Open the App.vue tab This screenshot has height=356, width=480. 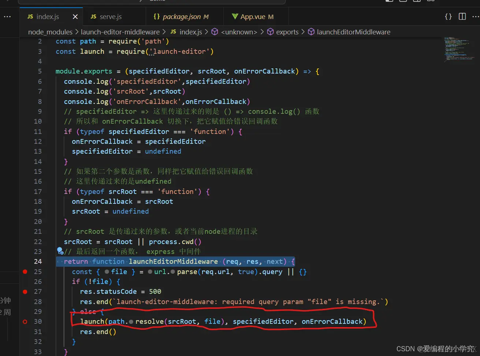coord(253,17)
